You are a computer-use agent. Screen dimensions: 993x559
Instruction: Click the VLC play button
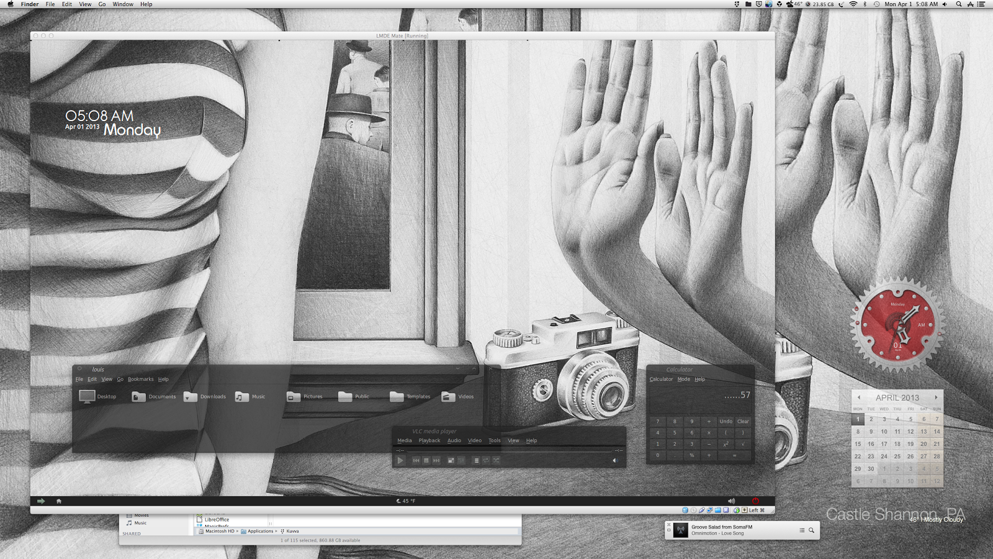tap(400, 460)
